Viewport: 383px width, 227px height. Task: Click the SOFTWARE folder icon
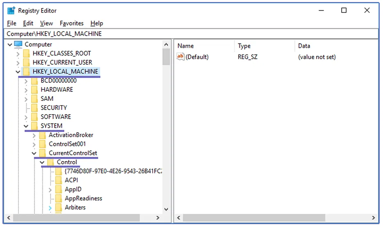coord(34,117)
